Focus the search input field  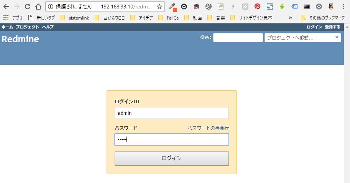[238, 38]
